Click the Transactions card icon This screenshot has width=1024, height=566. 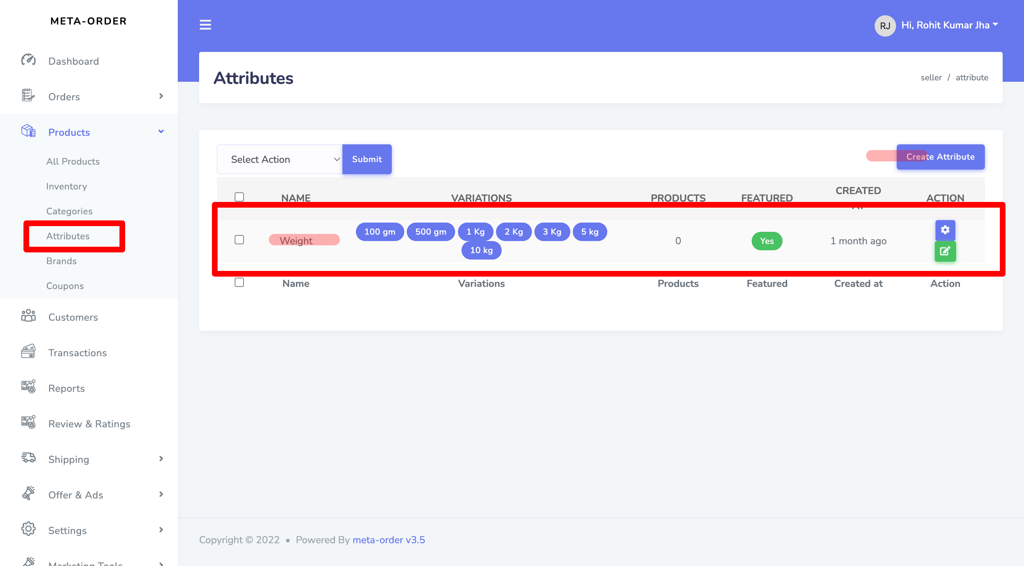point(28,352)
